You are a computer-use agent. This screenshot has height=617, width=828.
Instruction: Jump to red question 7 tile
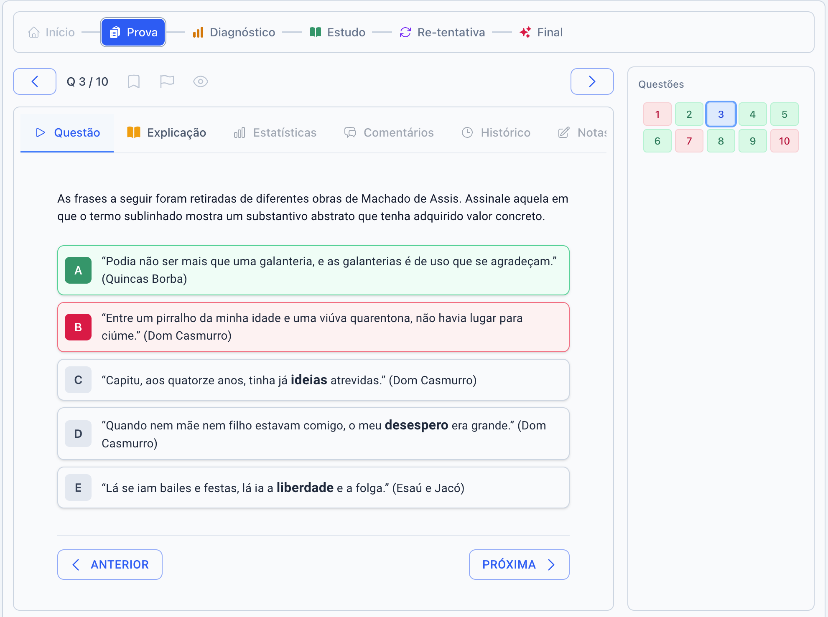pos(689,141)
